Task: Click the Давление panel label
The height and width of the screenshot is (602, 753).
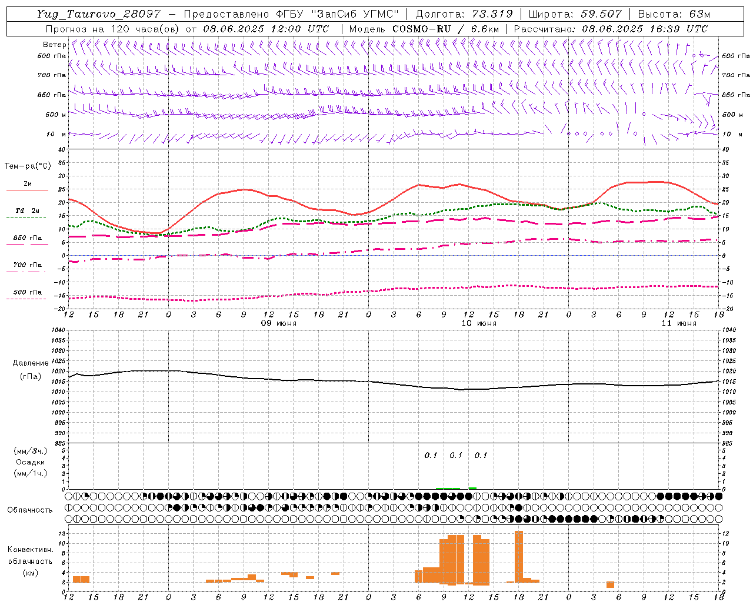Action: (x=31, y=363)
